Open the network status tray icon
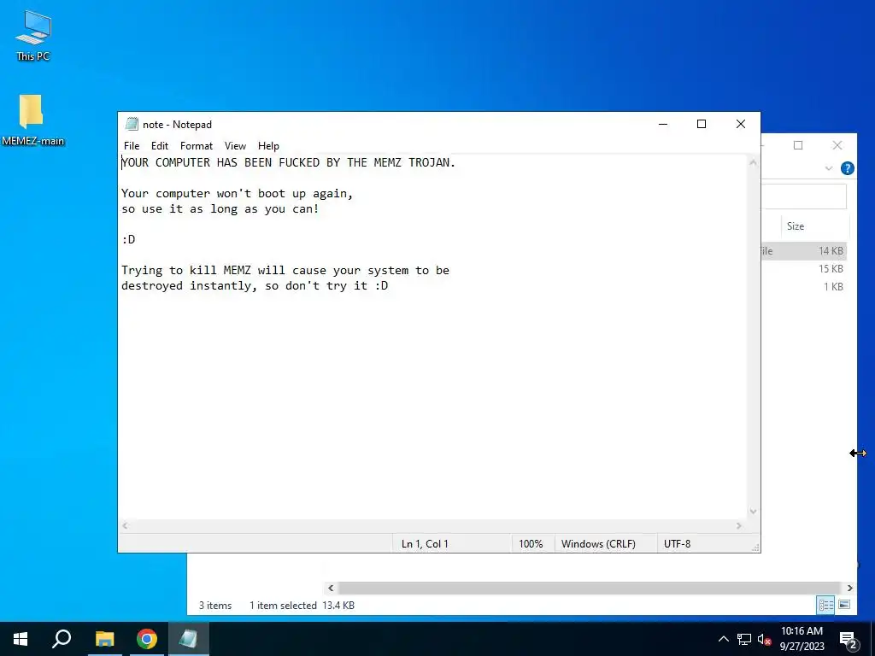The height and width of the screenshot is (656, 875). click(744, 639)
